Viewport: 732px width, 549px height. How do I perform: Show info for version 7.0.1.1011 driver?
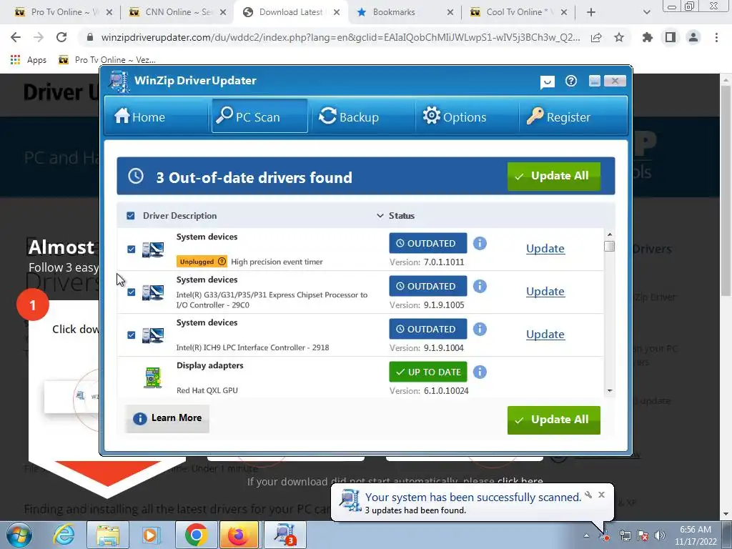tap(480, 243)
